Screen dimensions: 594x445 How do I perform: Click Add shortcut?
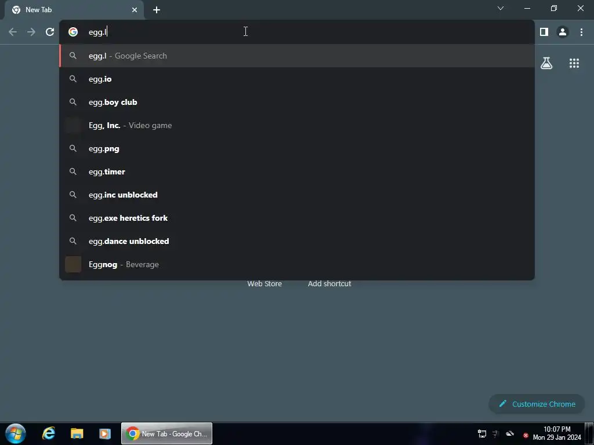click(329, 283)
